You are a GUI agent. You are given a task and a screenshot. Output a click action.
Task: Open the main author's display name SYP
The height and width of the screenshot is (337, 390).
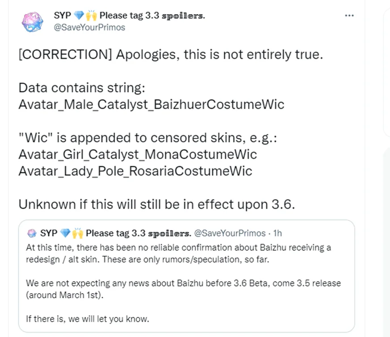pyautogui.click(x=62, y=16)
